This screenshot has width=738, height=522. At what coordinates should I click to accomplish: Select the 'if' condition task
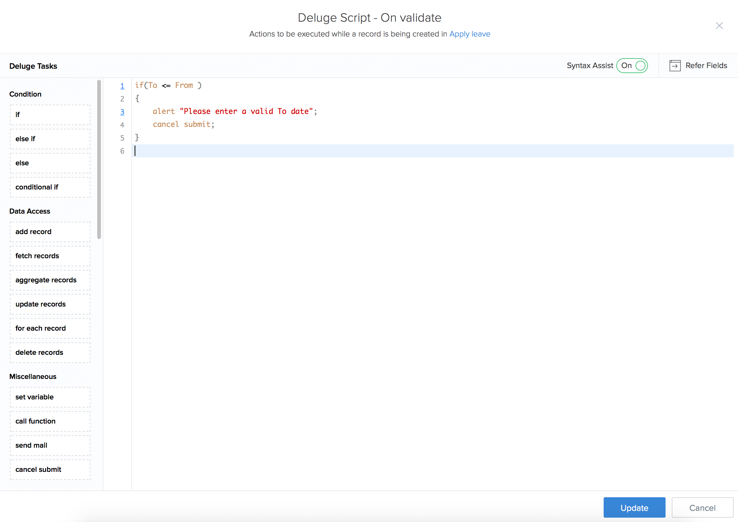[50, 115]
